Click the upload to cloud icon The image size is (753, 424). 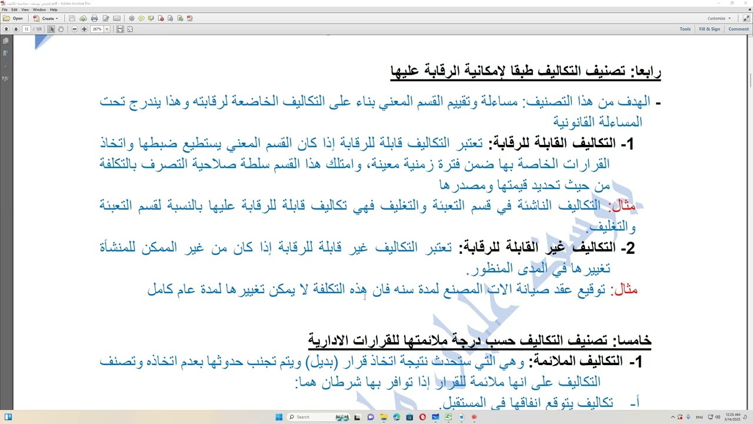click(83, 18)
